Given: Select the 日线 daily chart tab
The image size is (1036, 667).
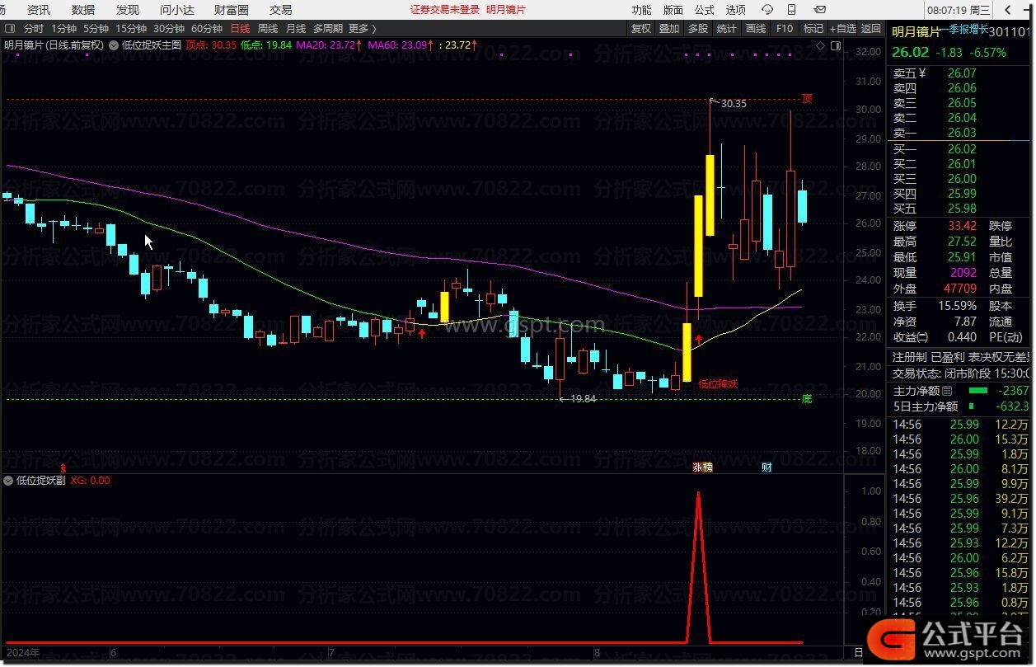Looking at the screenshot, I should 240,28.
